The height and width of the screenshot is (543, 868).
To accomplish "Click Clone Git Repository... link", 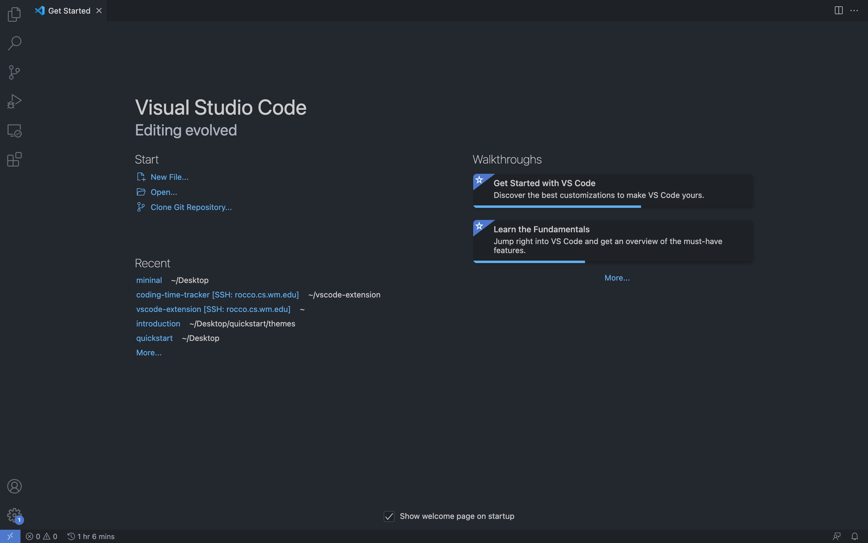I will [191, 207].
